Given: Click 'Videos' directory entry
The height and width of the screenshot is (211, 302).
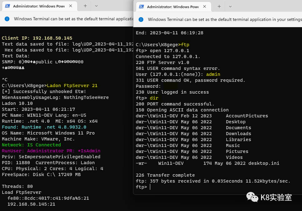Looking at the screenshot, I should 234,157.
